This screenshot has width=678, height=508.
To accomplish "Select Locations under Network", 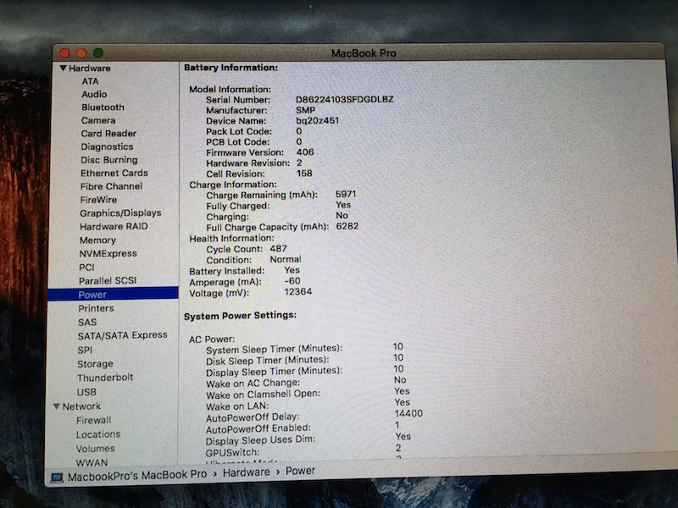I will click(98, 434).
